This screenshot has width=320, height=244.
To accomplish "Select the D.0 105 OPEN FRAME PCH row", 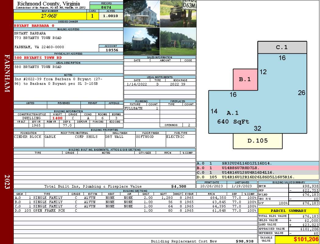I will point(135,210).
